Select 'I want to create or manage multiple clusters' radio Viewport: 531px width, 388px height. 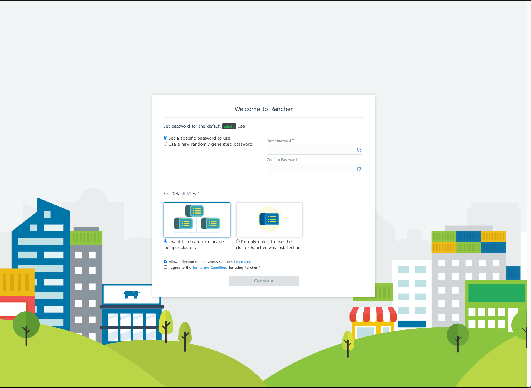(165, 241)
